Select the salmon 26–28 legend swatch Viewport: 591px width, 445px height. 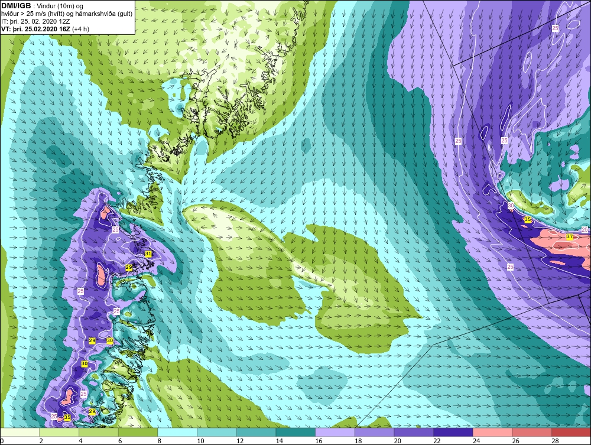tap(532, 432)
